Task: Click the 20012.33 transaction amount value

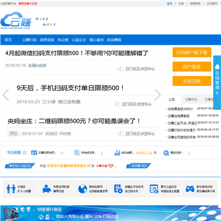Action: coord(144,153)
